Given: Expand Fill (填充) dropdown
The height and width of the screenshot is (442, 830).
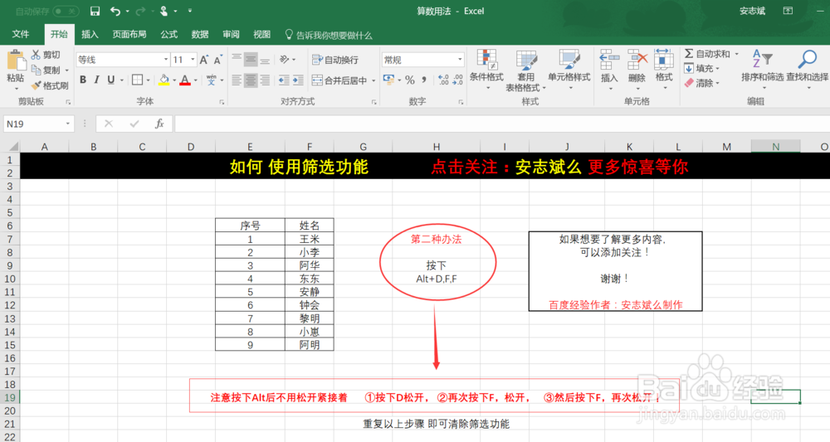Looking at the screenshot, I should 717,69.
